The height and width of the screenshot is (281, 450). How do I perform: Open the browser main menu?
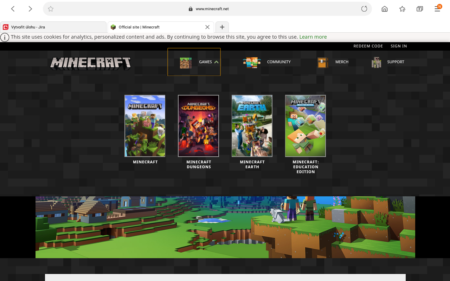coord(437,9)
